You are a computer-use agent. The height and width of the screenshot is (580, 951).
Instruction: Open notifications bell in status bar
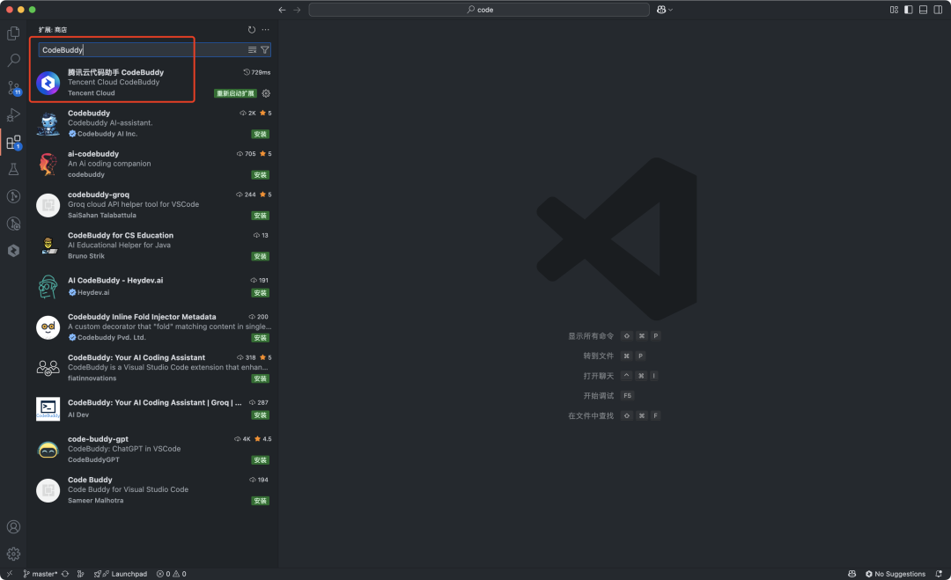point(939,573)
